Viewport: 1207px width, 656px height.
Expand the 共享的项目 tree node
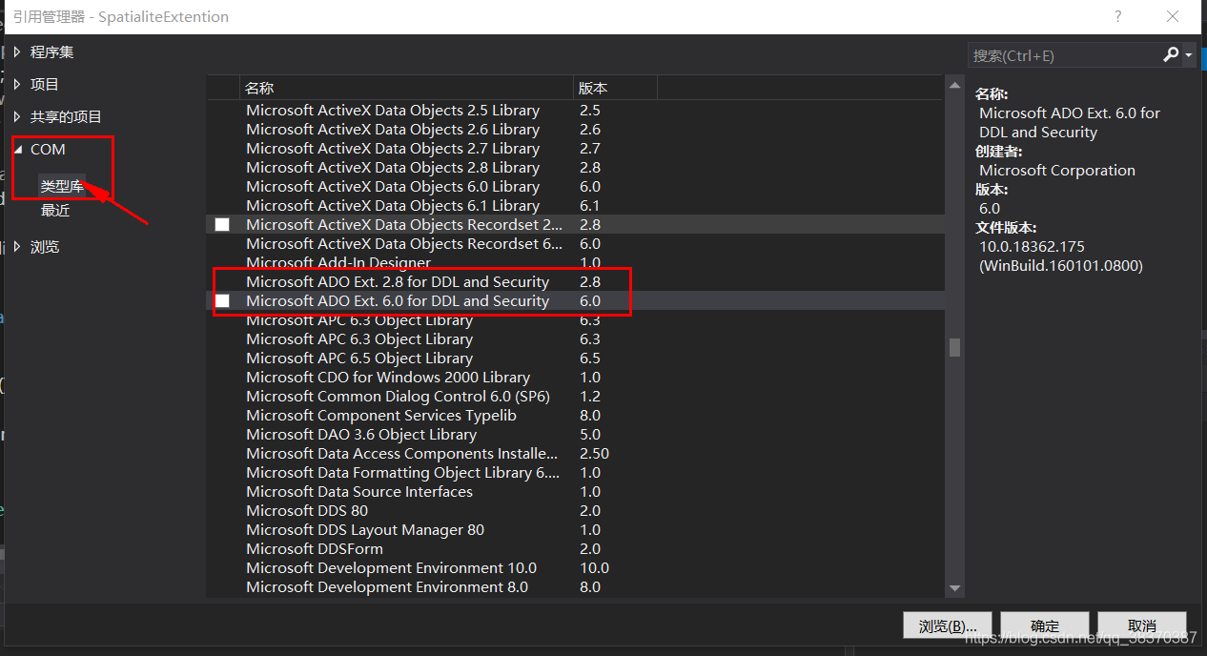tap(16, 116)
